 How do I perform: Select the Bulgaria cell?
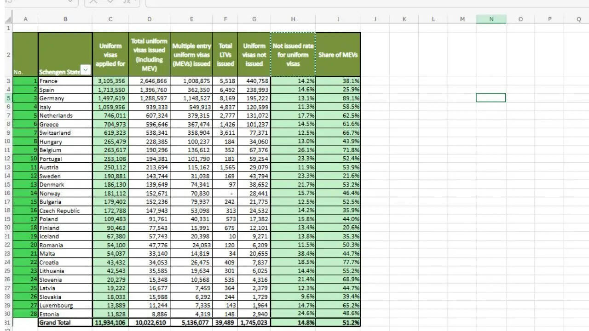[x=65, y=201]
